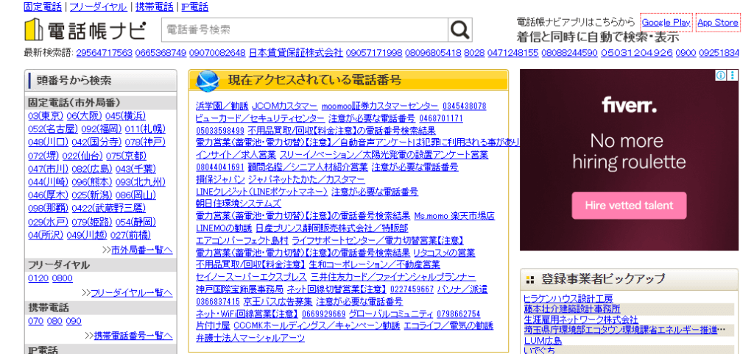Viewport: 754px width, 354px height.
Task: Open the 弁護士法人マーシャルアーツ link
Action: tap(250, 338)
